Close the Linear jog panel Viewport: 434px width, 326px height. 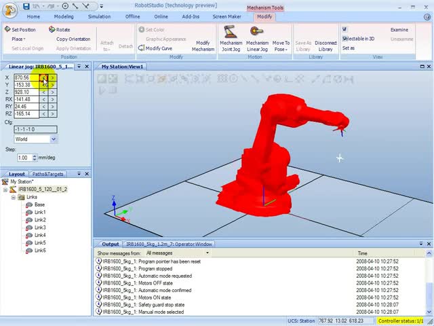[x=87, y=67]
